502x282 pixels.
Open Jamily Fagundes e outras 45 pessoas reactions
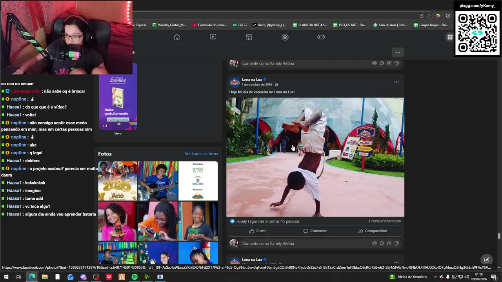[268, 221]
